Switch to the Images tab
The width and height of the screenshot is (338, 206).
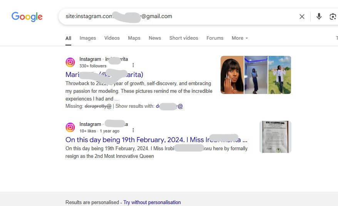tap(88, 38)
